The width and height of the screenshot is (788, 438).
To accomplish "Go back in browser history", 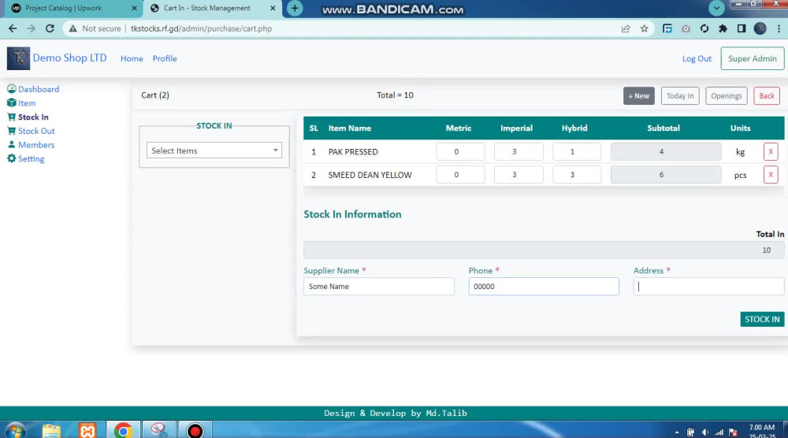I will click(13, 28).
